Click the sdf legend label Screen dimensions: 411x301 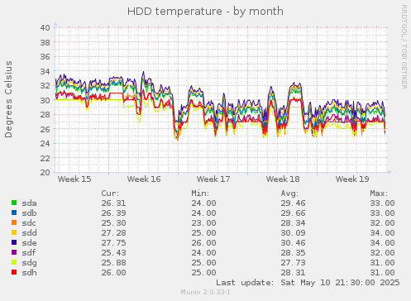29,253
